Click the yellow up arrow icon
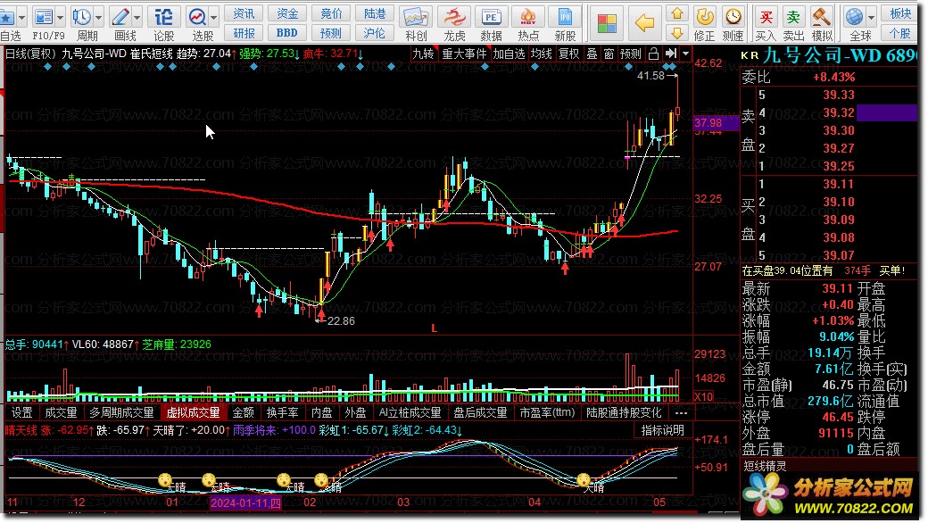 (x=677, y=13)
